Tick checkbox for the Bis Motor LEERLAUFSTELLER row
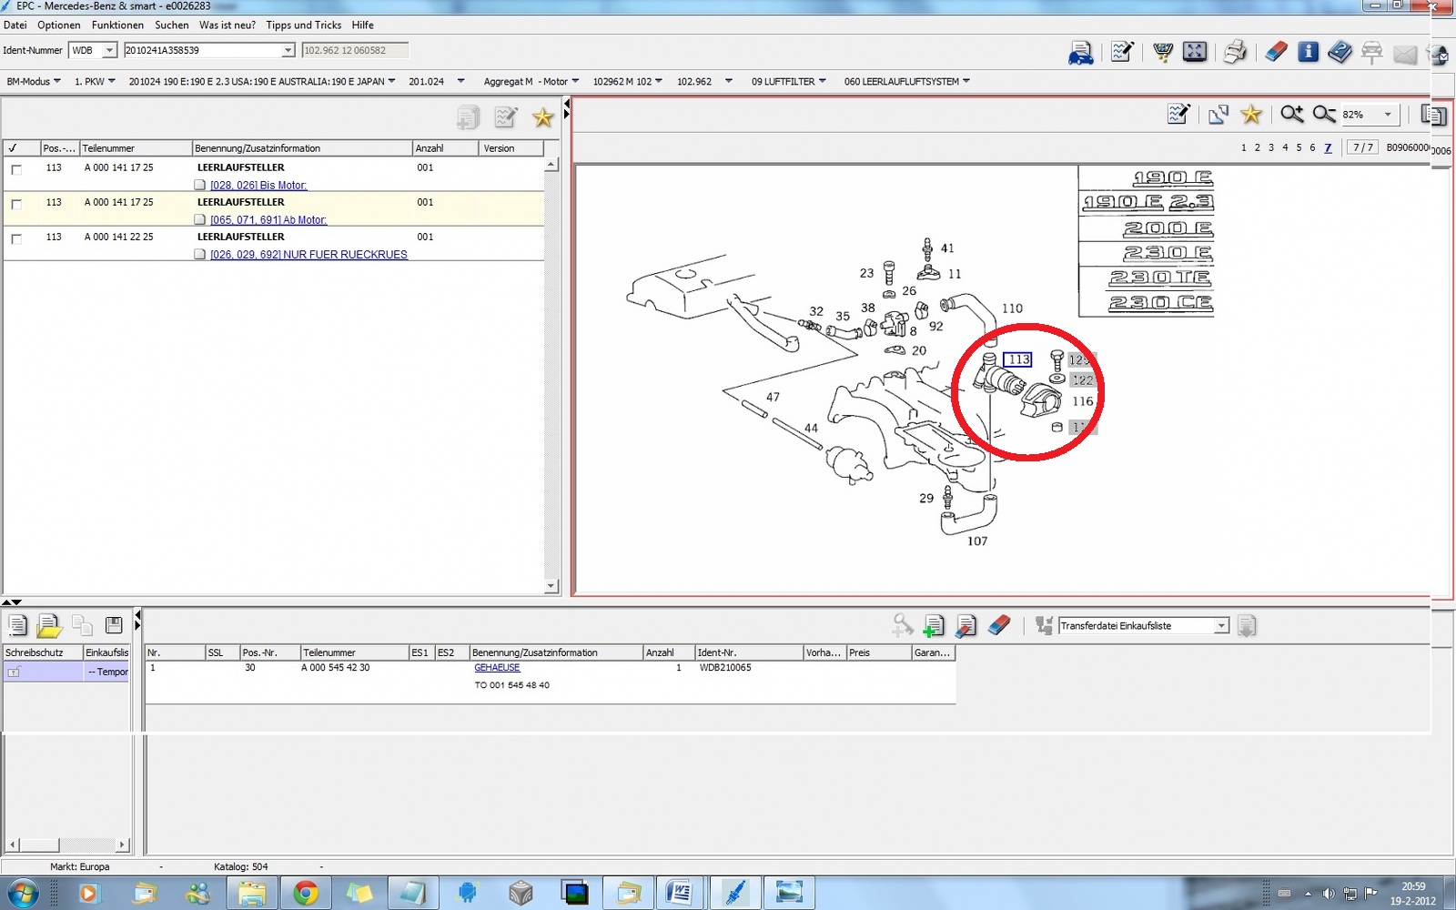This screenshot has height=910, width=1456. [16, 169]
